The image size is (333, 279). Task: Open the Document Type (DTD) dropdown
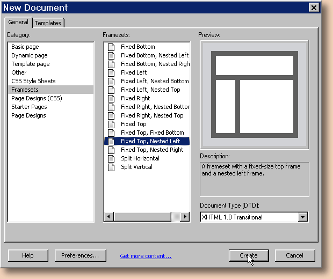point(302,217)
